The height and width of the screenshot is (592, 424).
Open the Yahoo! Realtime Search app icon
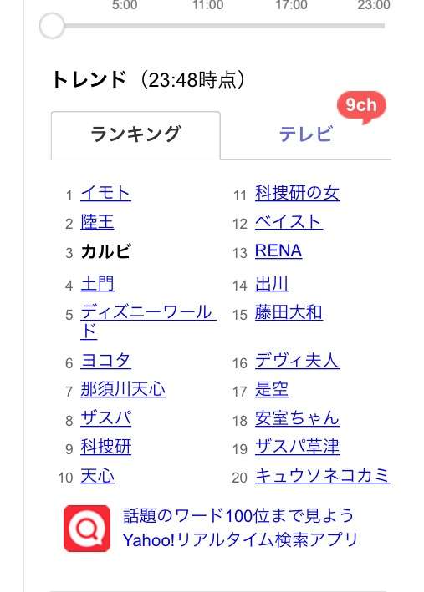[x=87, y=529]
